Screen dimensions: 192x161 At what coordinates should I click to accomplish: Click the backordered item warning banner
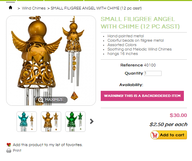coord(142,96)
